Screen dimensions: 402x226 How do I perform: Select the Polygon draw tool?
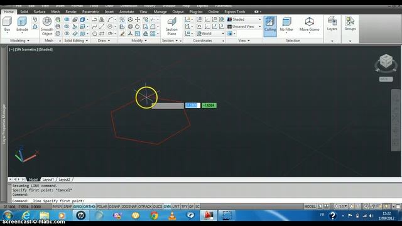point(95,33)
